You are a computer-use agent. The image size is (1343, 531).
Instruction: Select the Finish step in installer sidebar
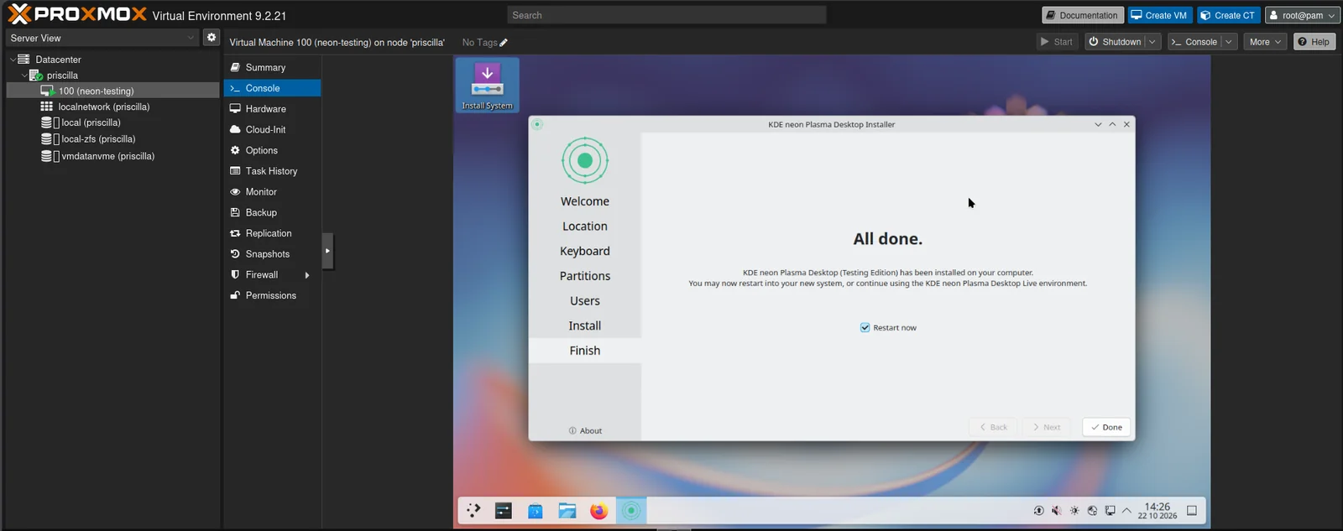pyautogui.click(x=585, y=351)
